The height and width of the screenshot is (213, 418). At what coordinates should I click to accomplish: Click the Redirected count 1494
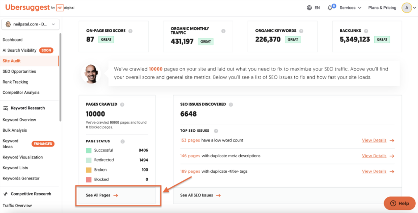tap(143, 160)
